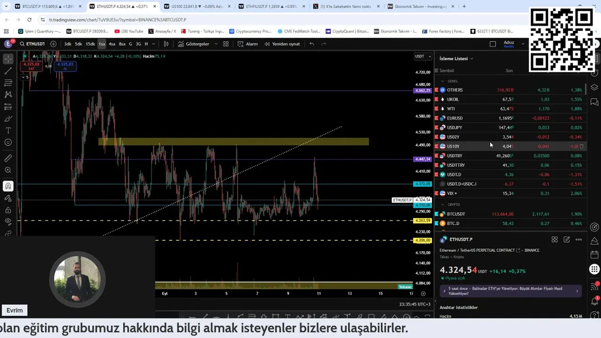This screenshot has width=601, height=338.
Task: Select the brush drawing tool
Action: click(8, 118)
